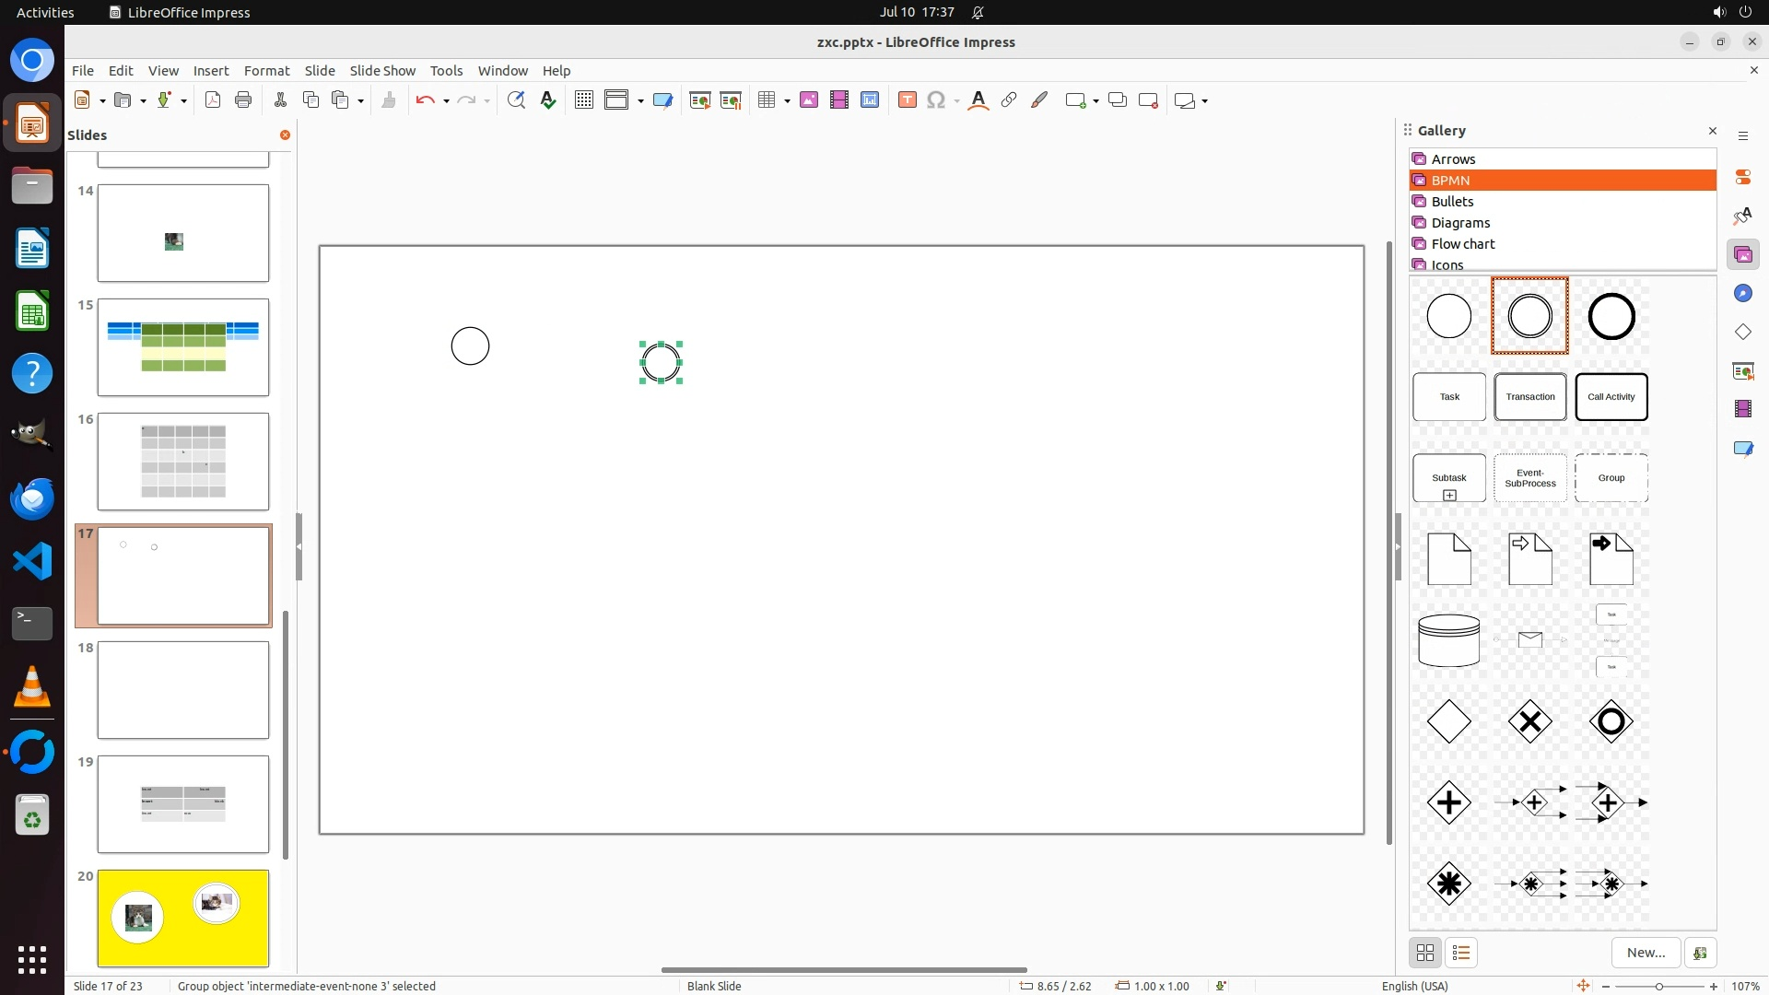This screenshot has width=1769, height=995.
Task: Select slide 20 thumbnail with yellow background
Action: (183, 919)
